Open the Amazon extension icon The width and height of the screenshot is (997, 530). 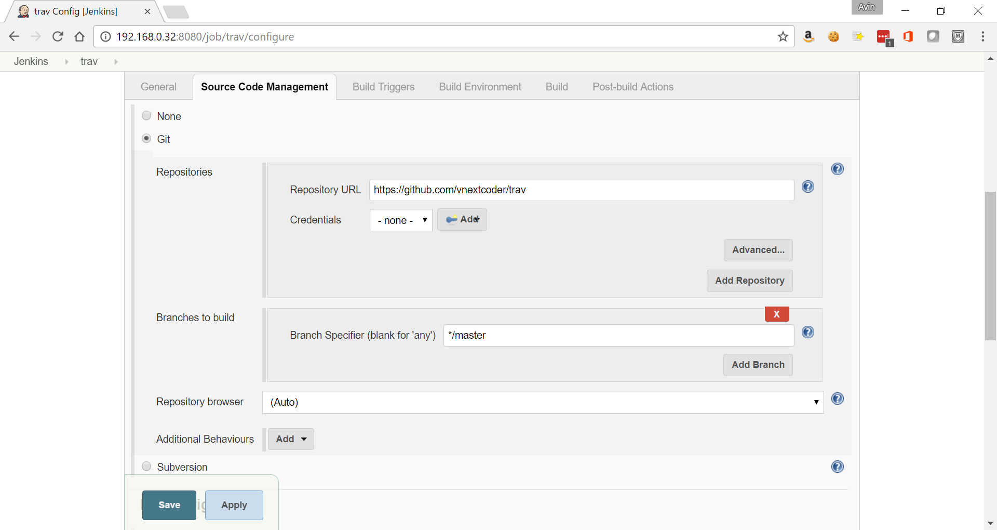point(808,36)
